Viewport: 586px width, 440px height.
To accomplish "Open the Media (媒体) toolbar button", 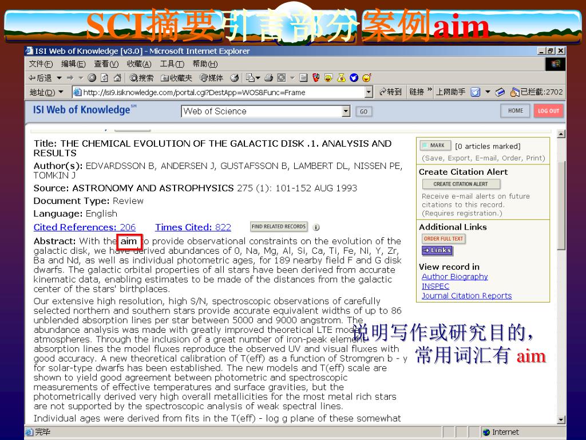I will (211, 78).
